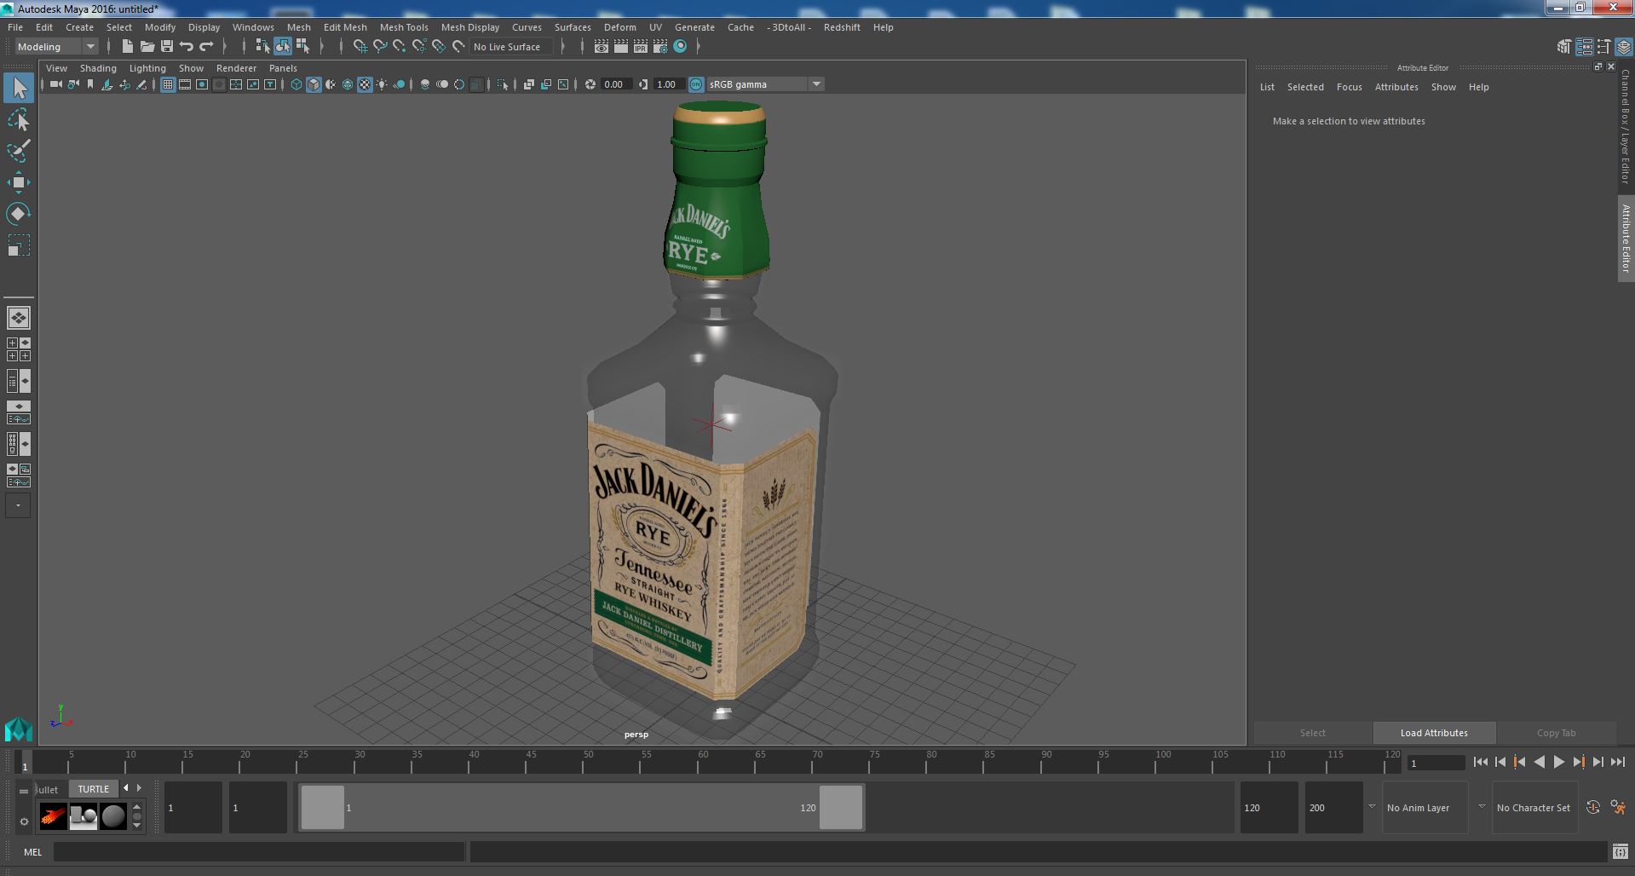Open the Modeling menu set dropdown
Viewport: 1635px width, 876px height.
(56, 47)
